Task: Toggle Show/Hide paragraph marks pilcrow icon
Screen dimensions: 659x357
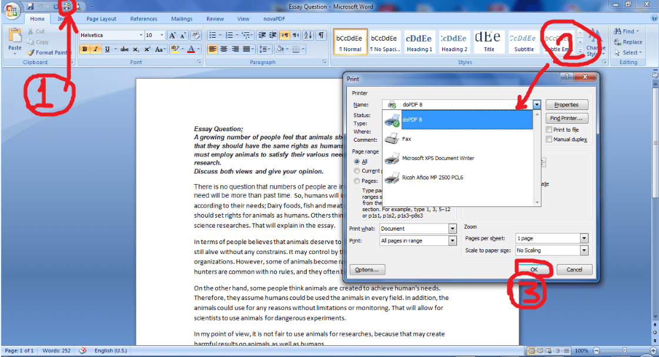Action: pos(321,35)
